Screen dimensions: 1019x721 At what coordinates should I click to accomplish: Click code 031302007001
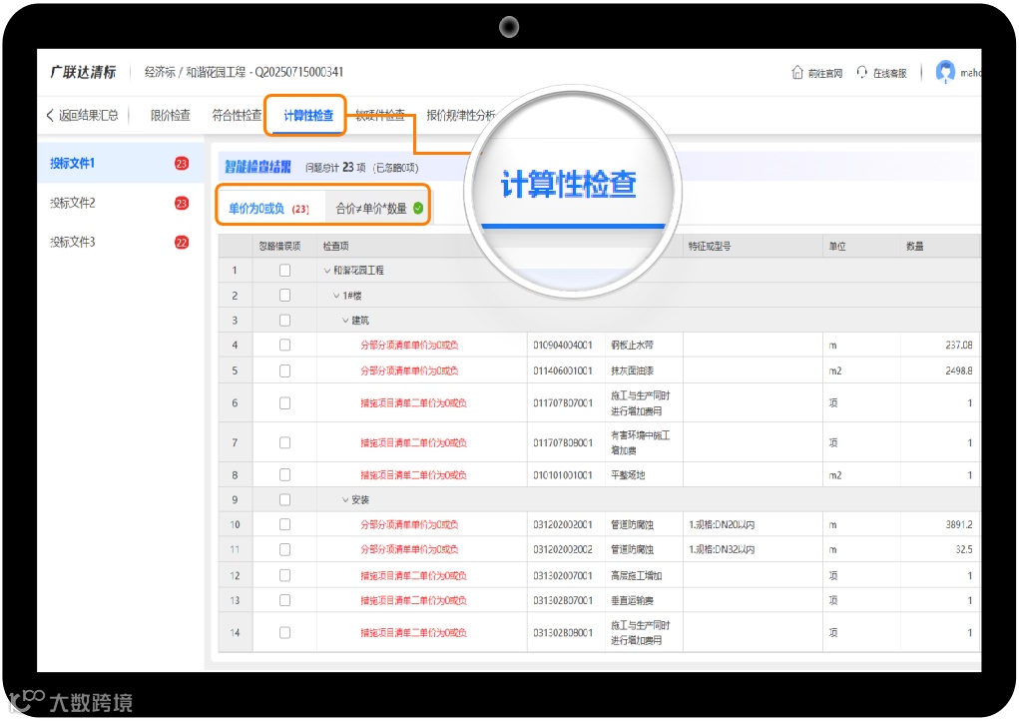pos(563,575)
